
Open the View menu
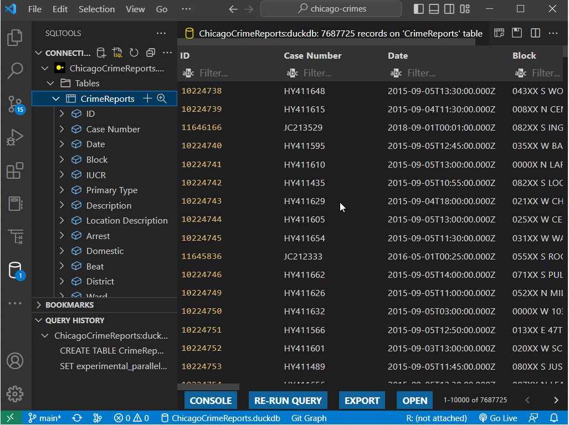coord(135,9)
